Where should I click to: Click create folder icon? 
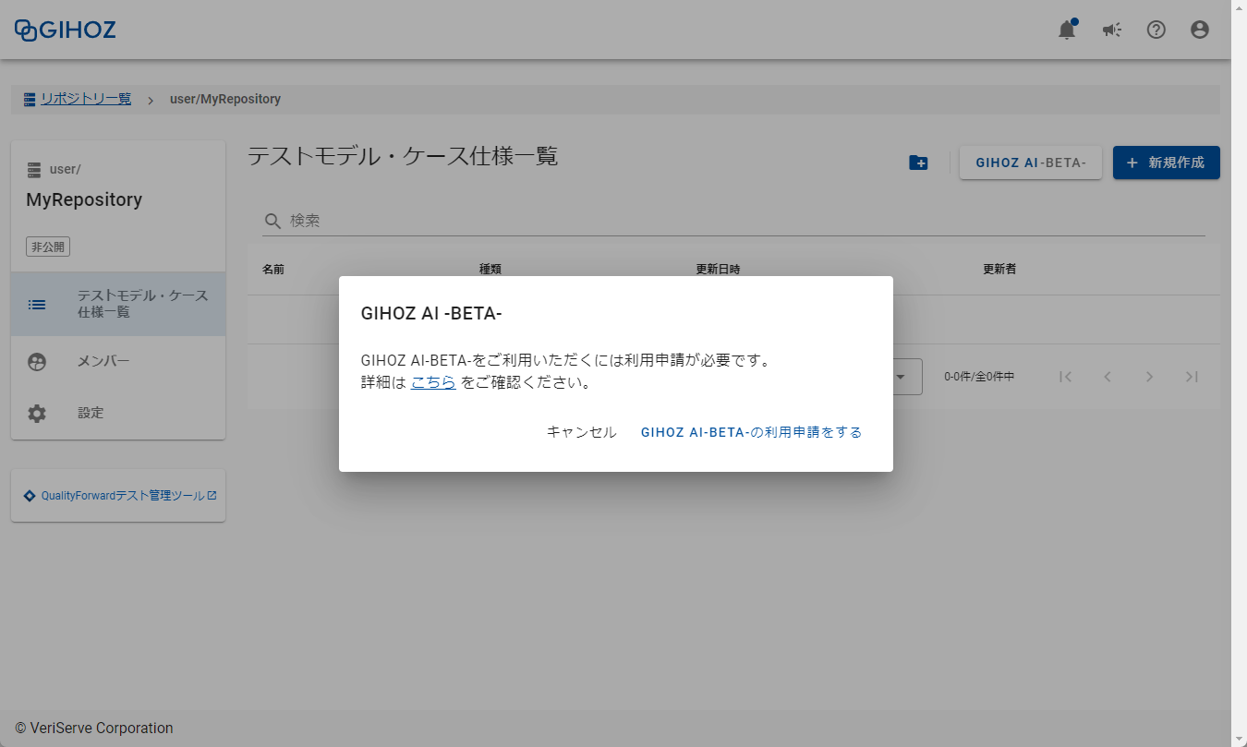coord(918,163)
